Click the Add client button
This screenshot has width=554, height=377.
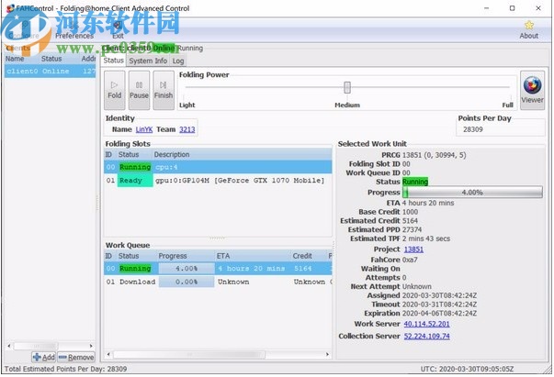click(44, 357)
